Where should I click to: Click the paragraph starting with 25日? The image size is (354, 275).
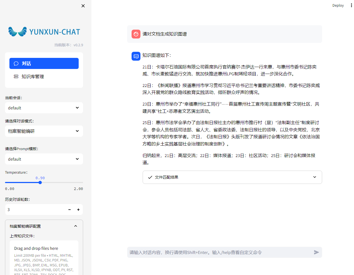pos(231,133)
